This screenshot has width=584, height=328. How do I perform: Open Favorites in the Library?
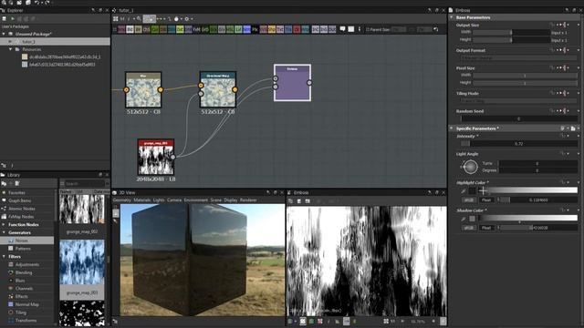pos(16,192)
